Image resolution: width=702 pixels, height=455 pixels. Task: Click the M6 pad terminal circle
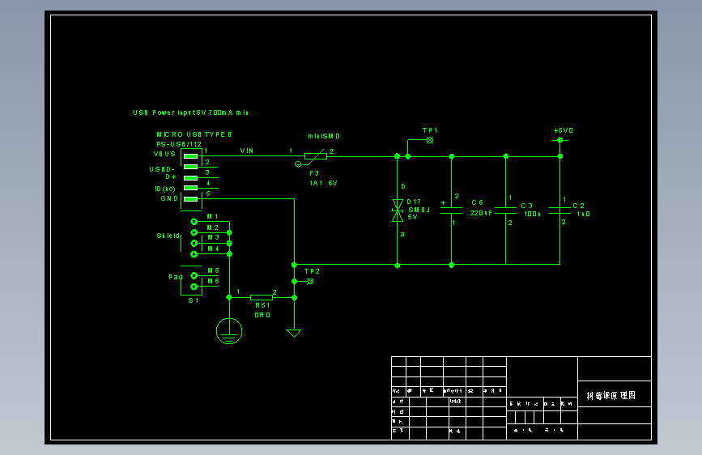(x=194, y=287)
